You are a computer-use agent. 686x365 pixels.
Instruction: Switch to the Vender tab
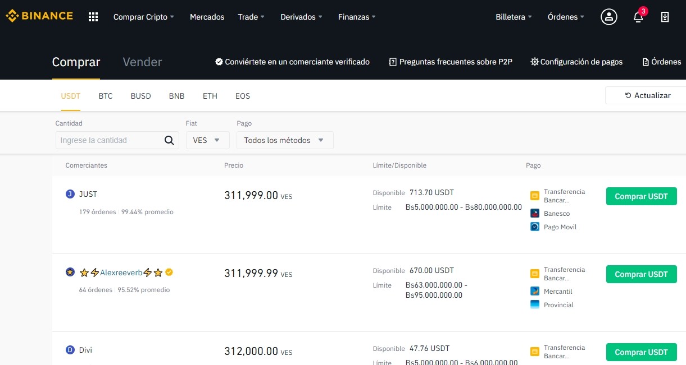point(142,62)
